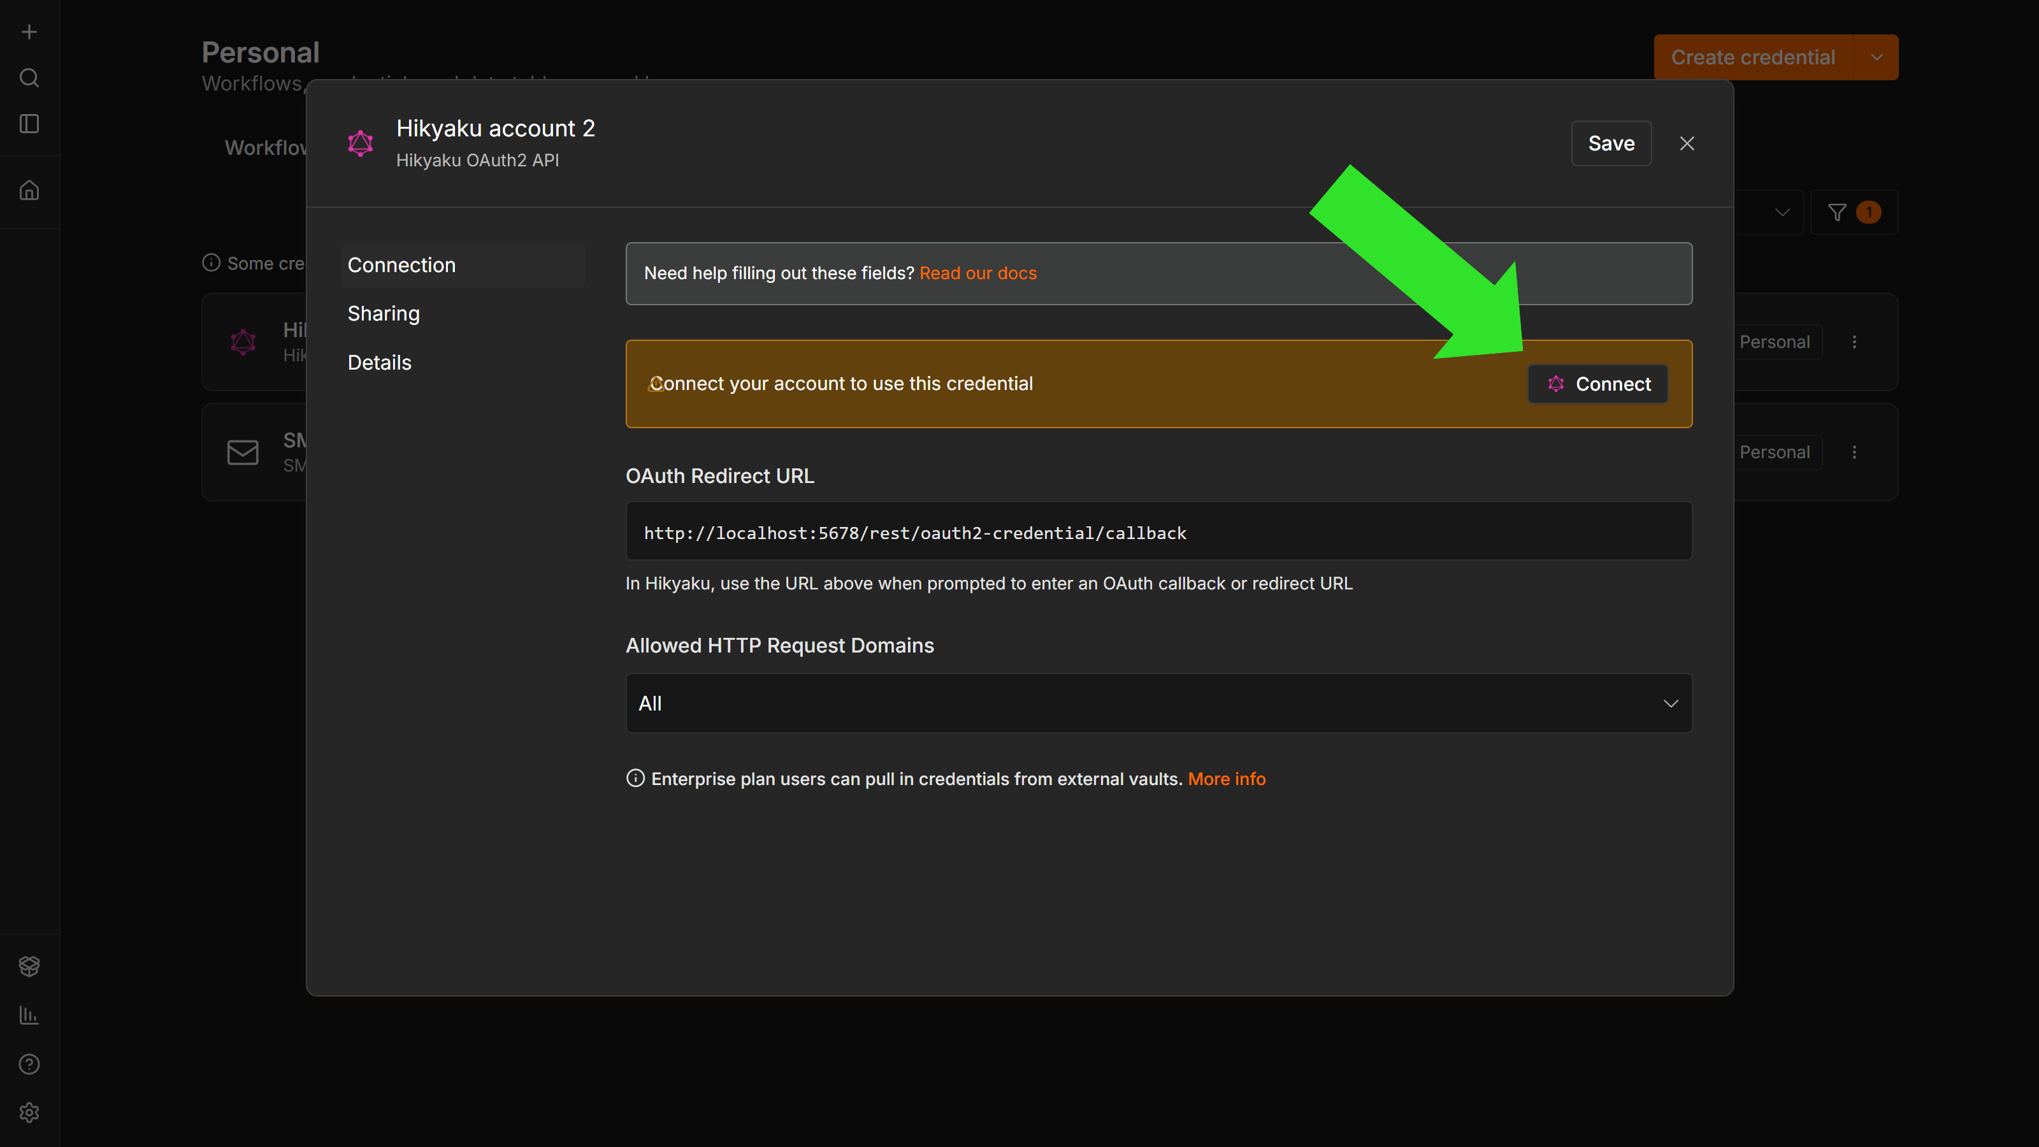Close the credential dialog with the X

pyautogui.click(x=1687, y=143)
